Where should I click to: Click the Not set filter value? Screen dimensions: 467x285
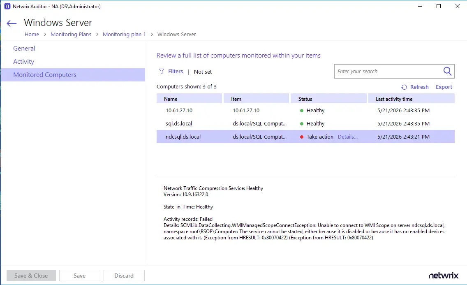(x=203, y=72)
